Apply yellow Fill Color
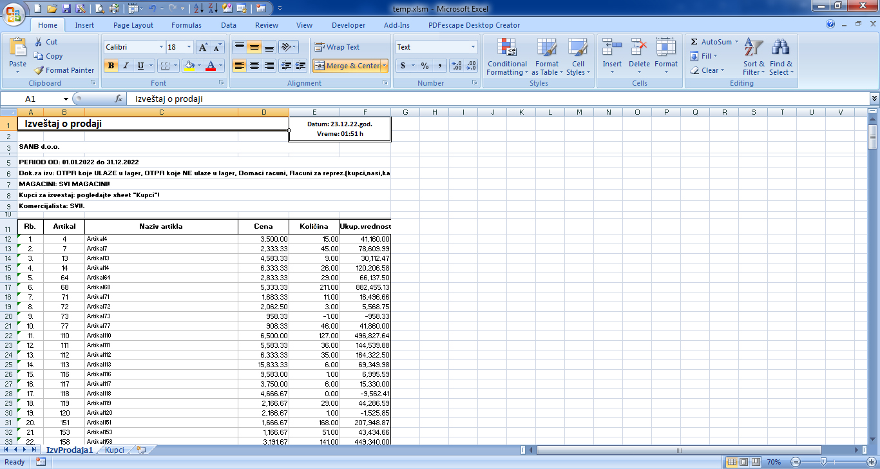Image resolution: width=880 pixels, height=469 pixels. point(189,66)
